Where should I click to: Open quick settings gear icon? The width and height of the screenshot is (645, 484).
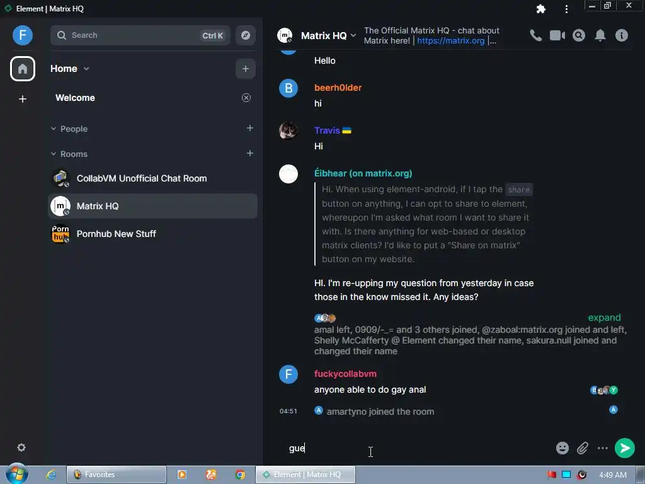coord(21,447)
